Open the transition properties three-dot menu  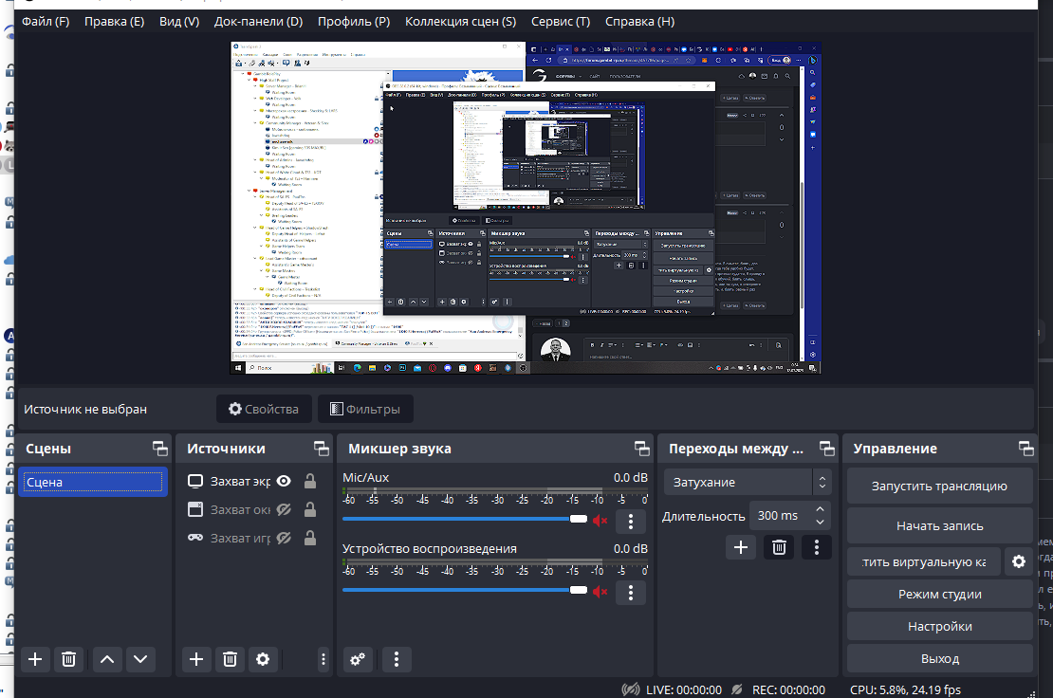[817, 547]
